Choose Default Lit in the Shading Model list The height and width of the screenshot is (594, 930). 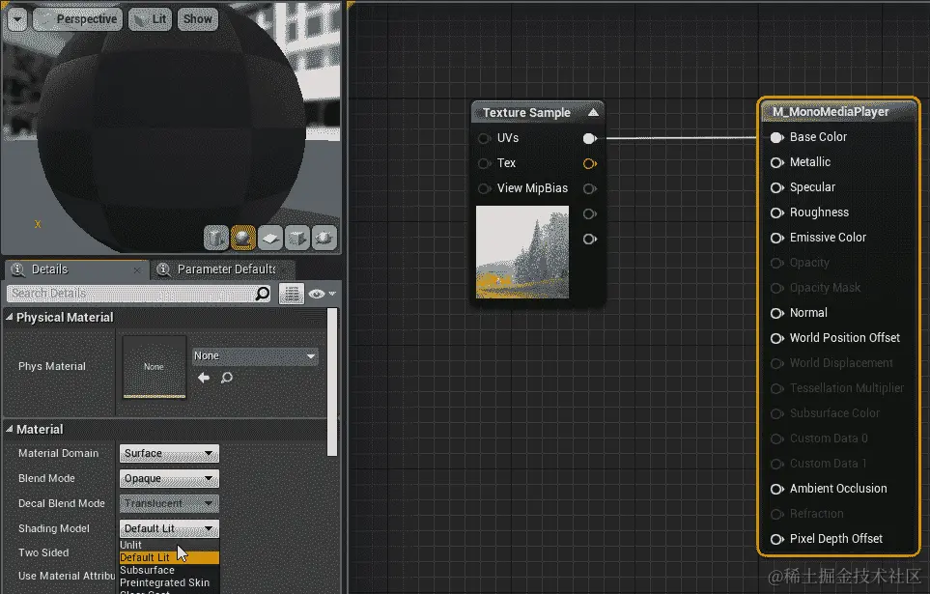tap(169, 557)
